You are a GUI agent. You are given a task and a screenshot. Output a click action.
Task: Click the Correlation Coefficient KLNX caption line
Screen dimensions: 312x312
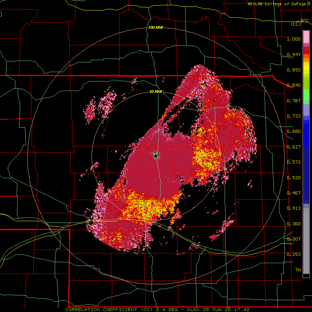click(157, 310)
